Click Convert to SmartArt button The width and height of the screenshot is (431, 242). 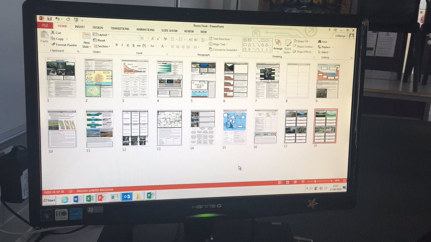(224, 50)
